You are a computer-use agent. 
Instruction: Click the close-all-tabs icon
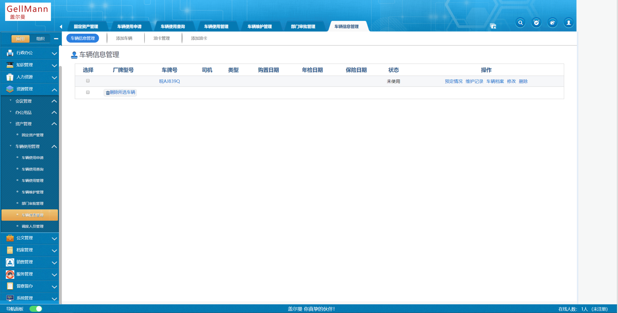pyautogui.click(x=493, y=26)
